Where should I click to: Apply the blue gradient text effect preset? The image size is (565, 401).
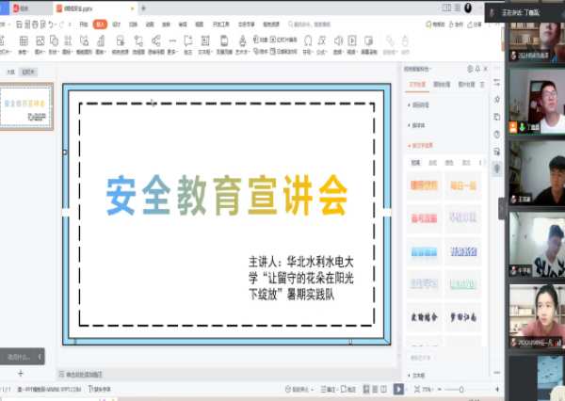424,252
